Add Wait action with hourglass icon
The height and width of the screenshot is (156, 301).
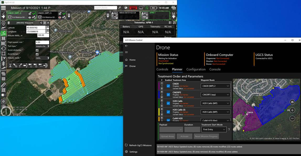tap(10, 65)
